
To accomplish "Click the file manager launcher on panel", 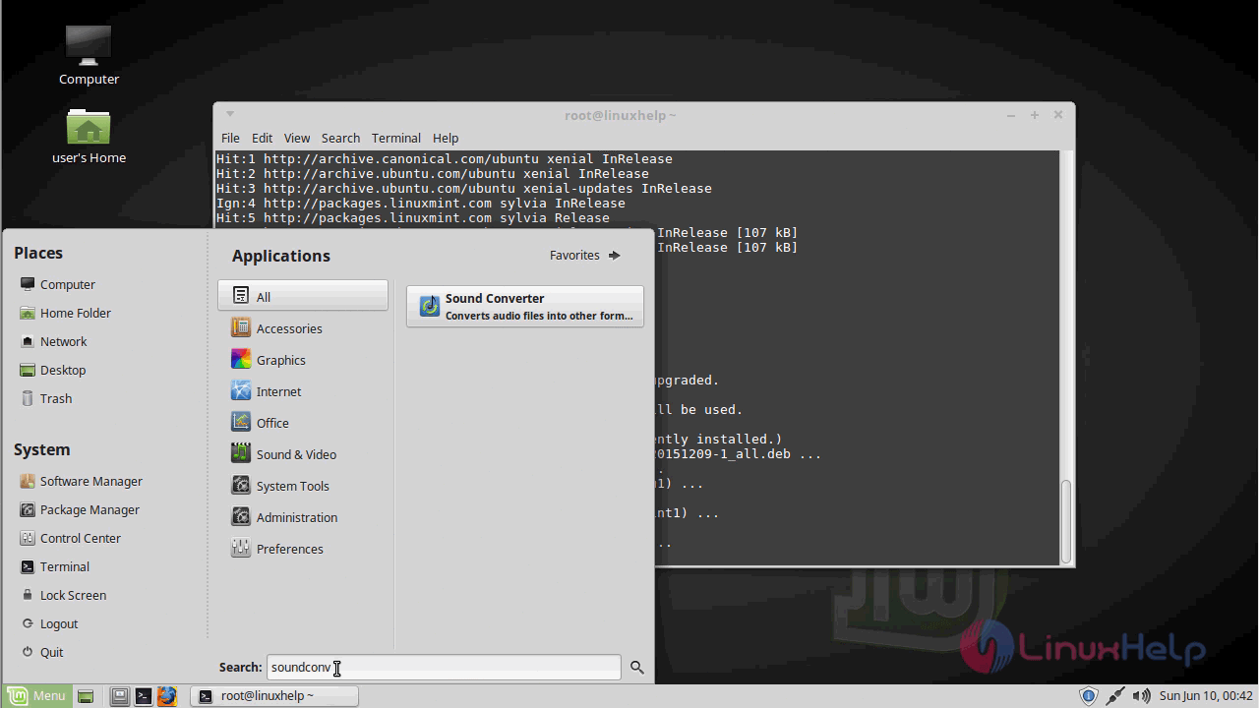I will 119,696.
